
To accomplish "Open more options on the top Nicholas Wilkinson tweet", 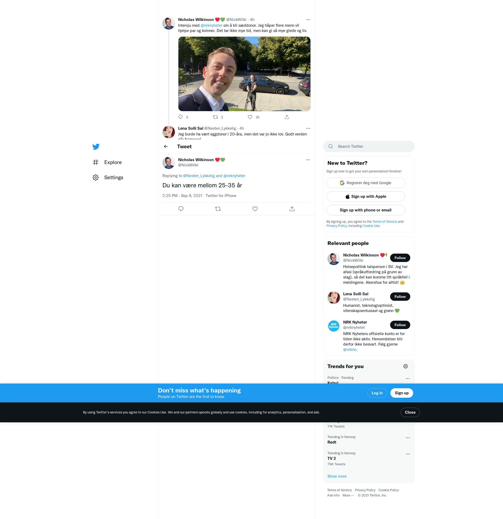I will pos(308,20).
